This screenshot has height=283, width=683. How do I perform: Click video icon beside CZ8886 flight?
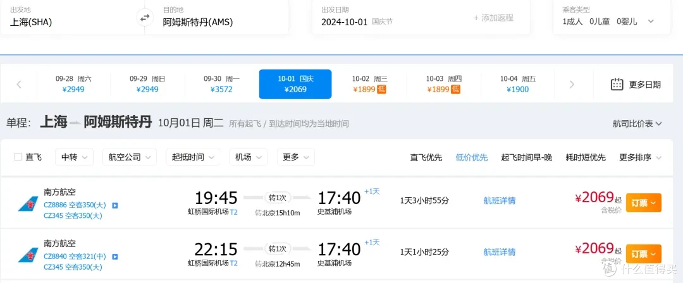(x=115, y=205)
